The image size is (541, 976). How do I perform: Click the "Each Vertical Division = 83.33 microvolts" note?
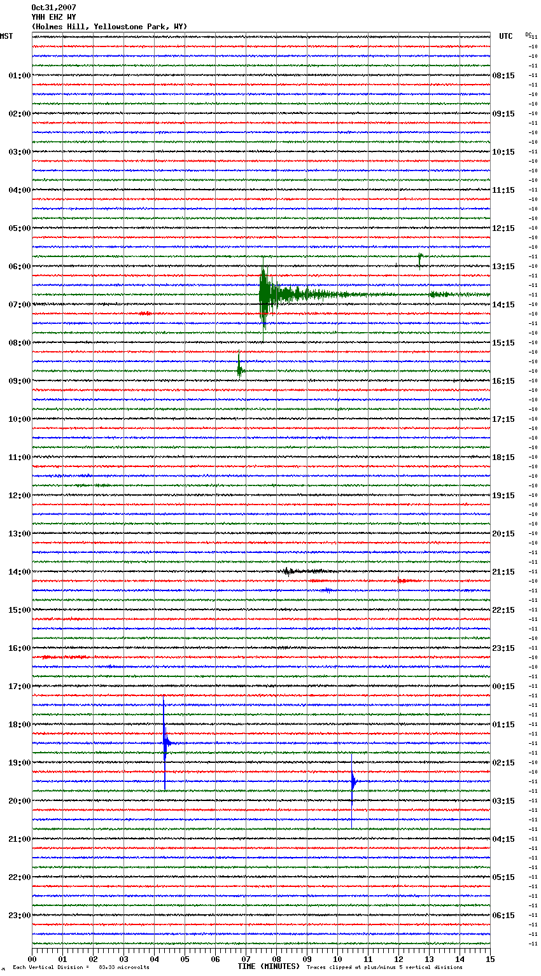[81, 967]
